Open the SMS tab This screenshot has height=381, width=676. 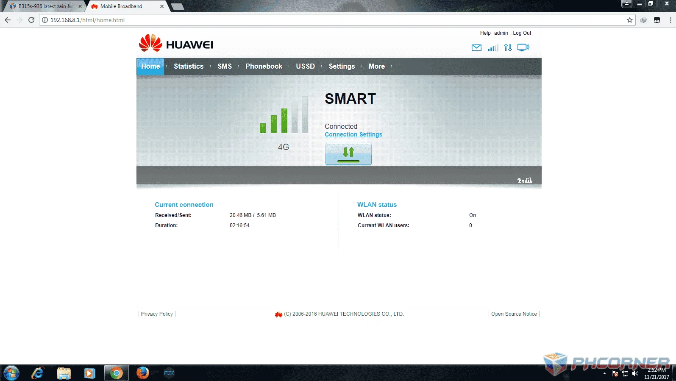pos(225,67)
